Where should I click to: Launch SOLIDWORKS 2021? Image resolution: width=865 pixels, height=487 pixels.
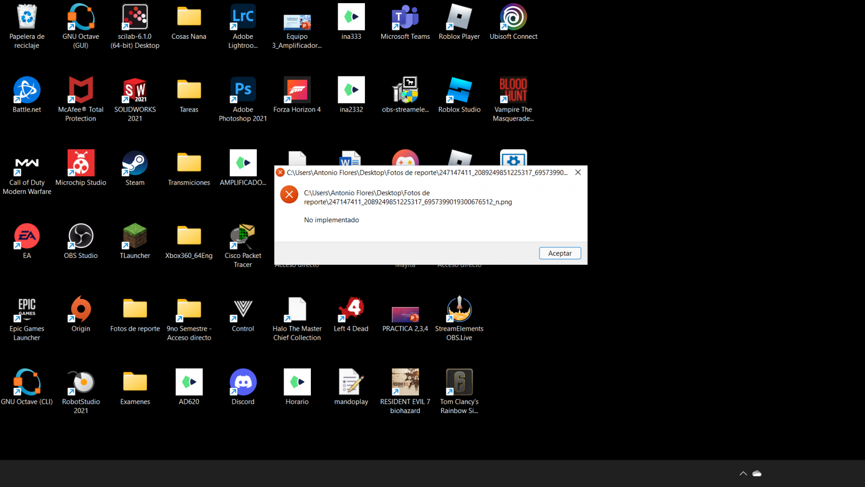(135, 99)
